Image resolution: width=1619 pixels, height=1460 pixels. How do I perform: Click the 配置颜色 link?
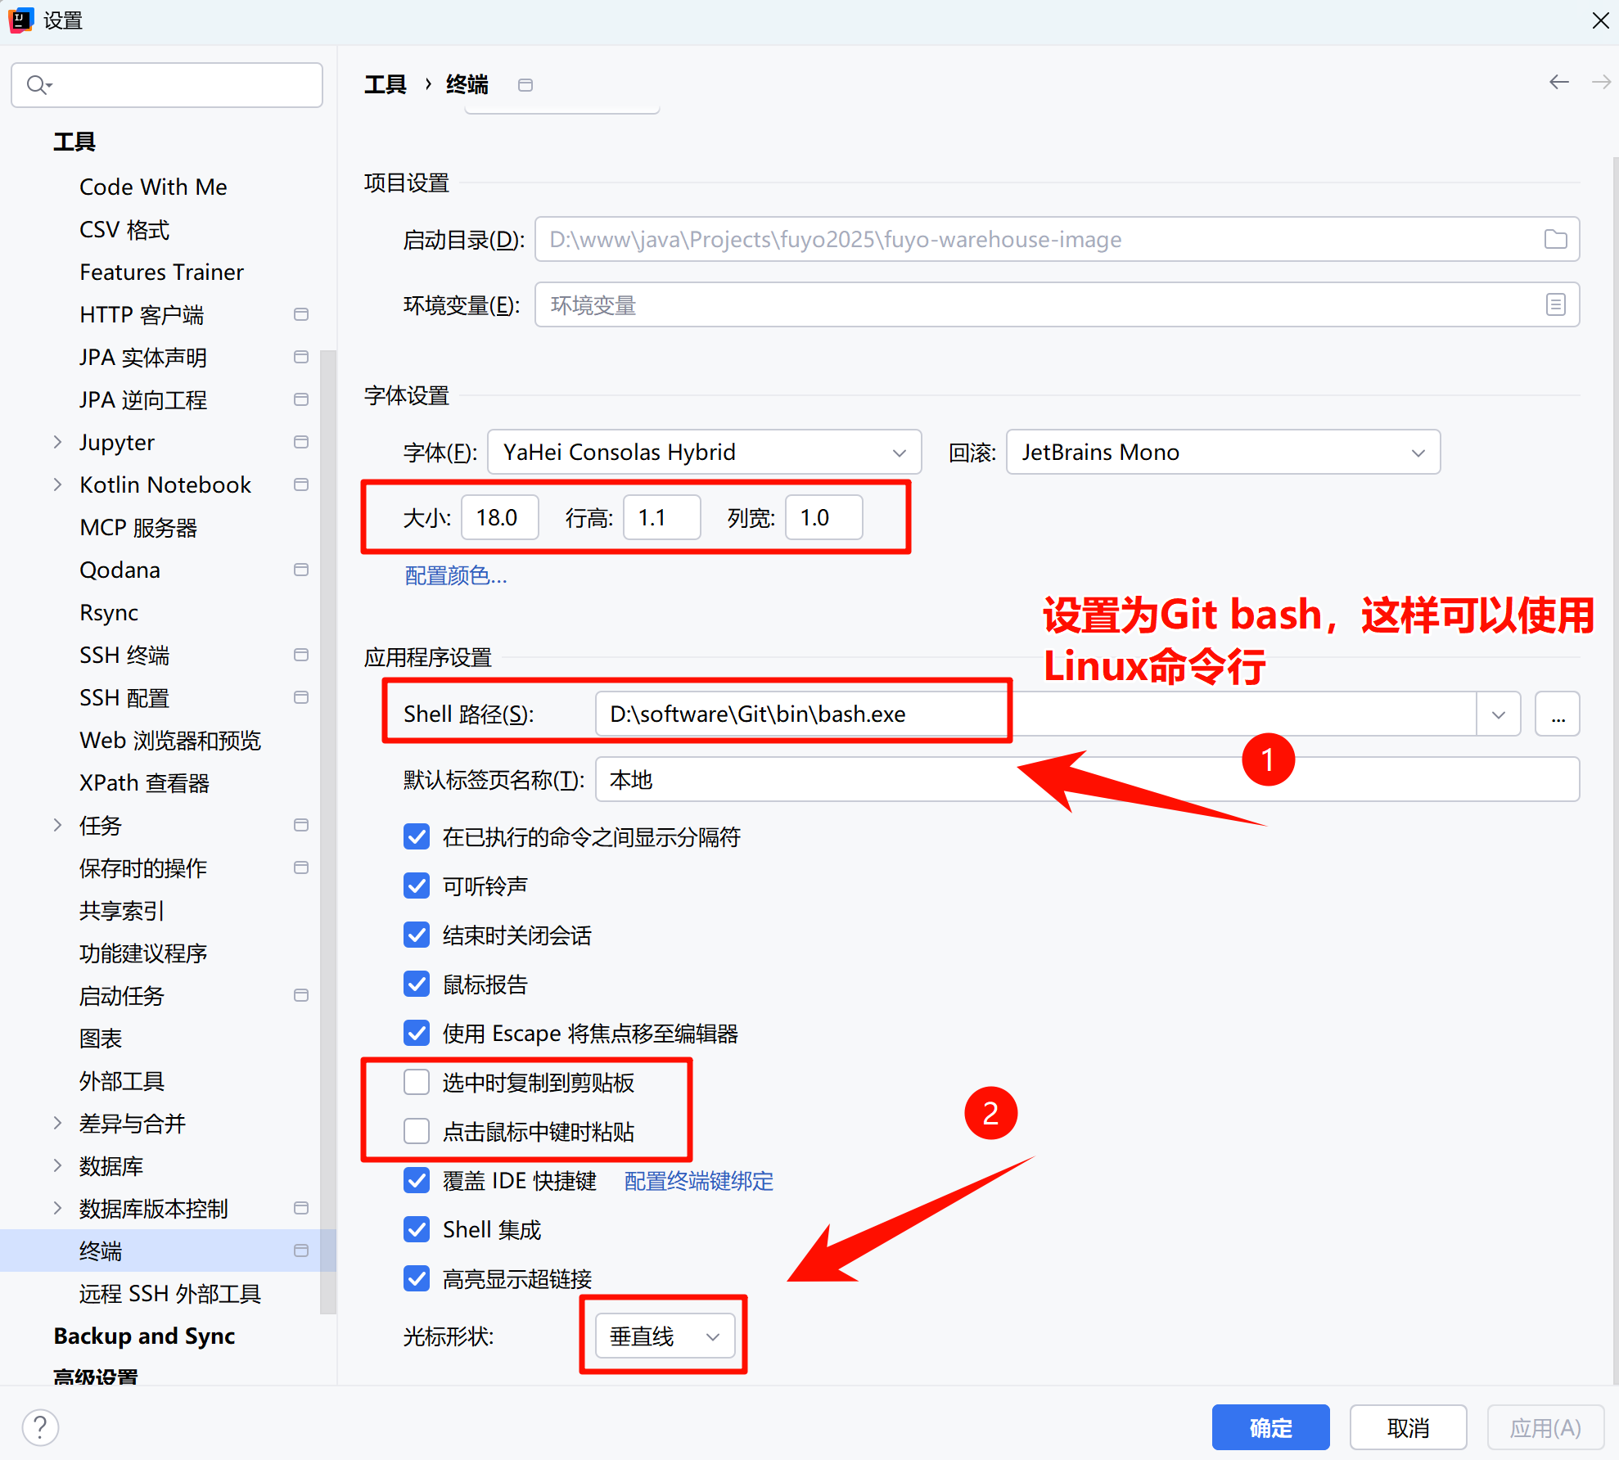pos(455,575)
